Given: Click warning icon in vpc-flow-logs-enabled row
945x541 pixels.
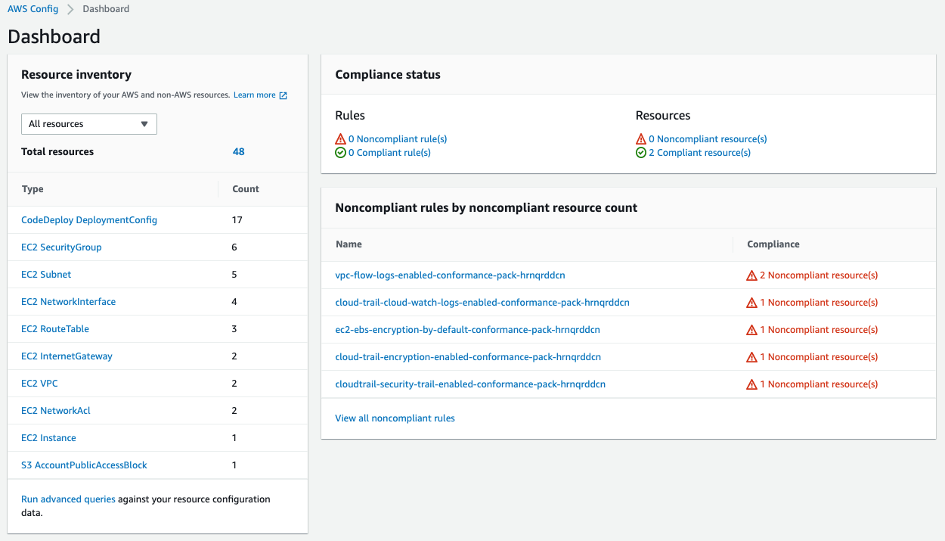Looking at the screenshot, I should click(751, 275).
